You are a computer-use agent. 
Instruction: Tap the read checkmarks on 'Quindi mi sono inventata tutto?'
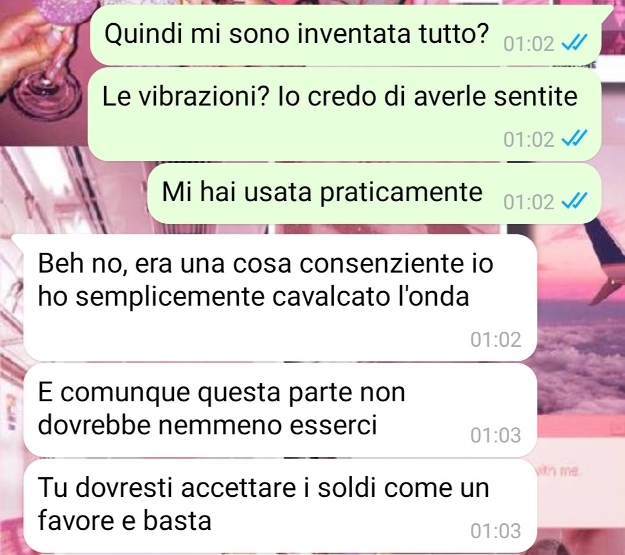click(574, 42)
